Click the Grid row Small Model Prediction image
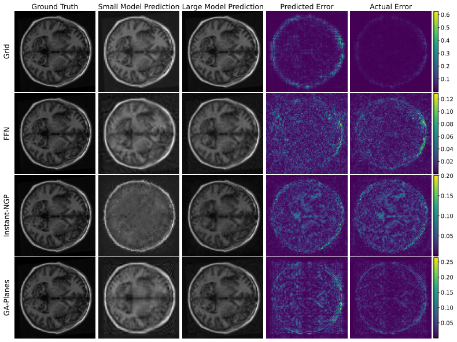 pyautogui.click(x=139, y=51)
